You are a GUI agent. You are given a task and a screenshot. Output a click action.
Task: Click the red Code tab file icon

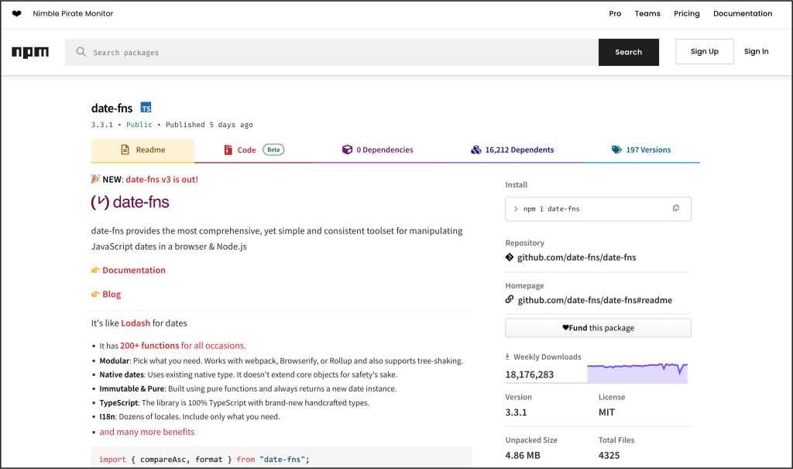228,150
